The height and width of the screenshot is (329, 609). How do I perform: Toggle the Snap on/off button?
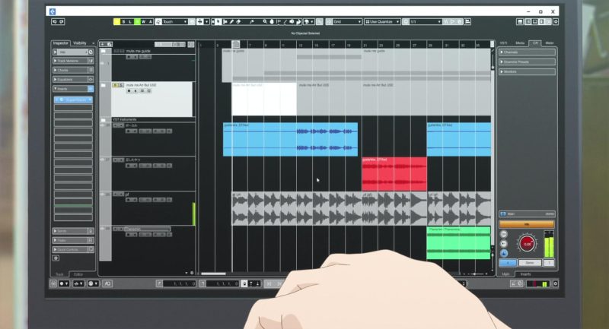click(x=329, y=22)
